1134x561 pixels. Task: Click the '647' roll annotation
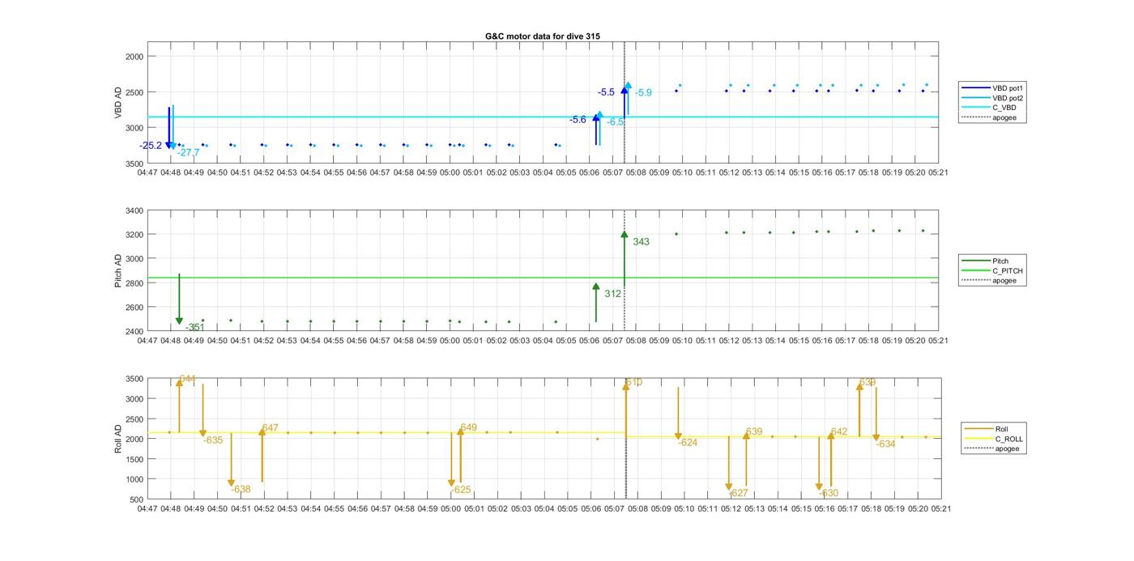coord(270,428)
